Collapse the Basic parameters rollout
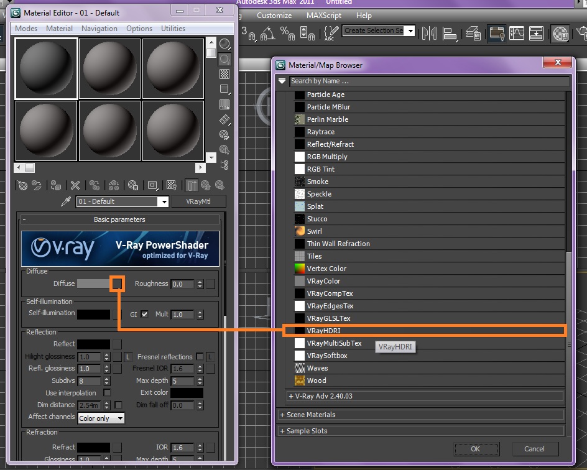 [120, 219]
